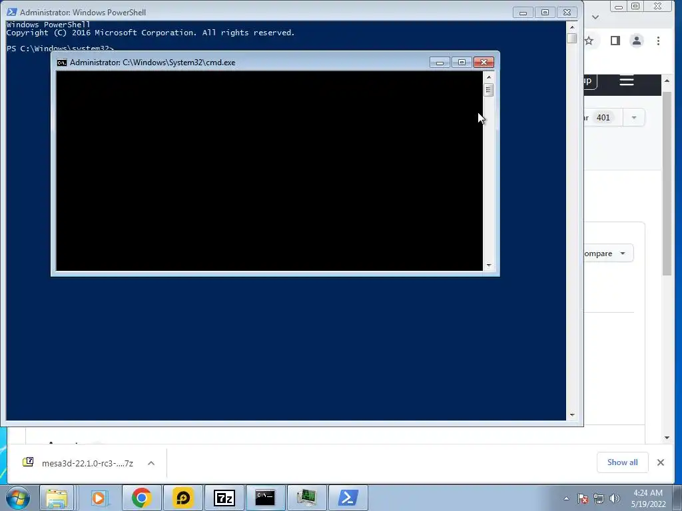Viewport: 682px width, 511px height.
Task: Toggle Chrome's side panel icon
Action: click(x=615, y=41)
